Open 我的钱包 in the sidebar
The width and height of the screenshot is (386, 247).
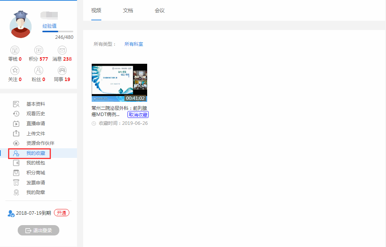[x=36, y=163]
